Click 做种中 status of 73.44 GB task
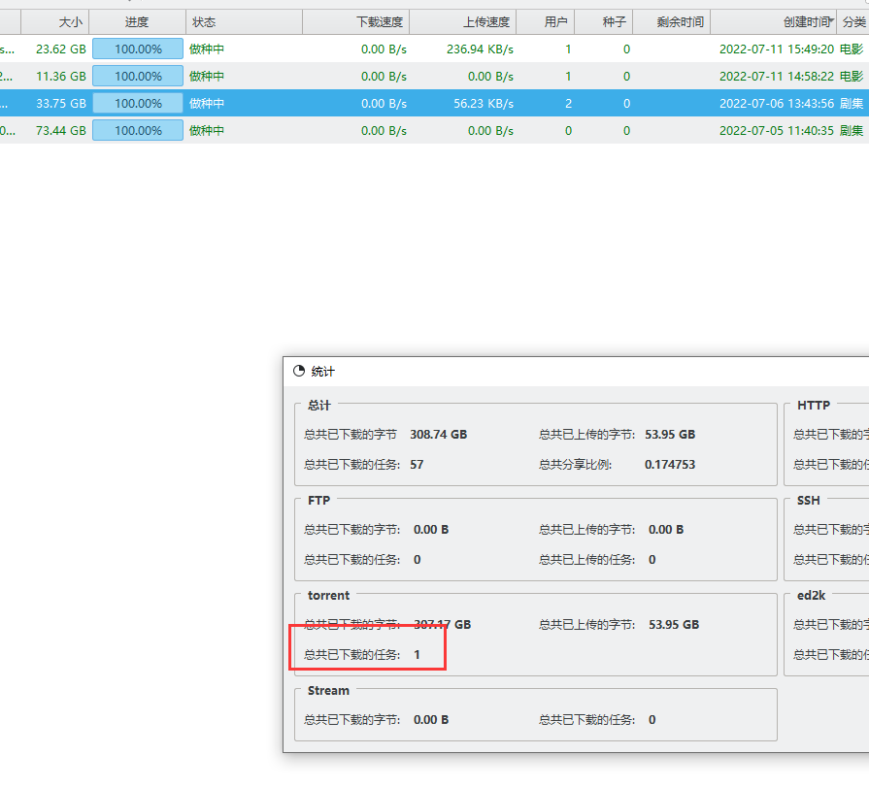This screenshot has height=787, width=869. click(207, 131)
